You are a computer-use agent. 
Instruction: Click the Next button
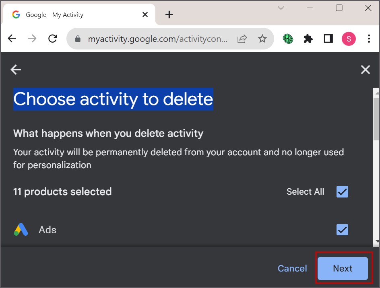343,268
